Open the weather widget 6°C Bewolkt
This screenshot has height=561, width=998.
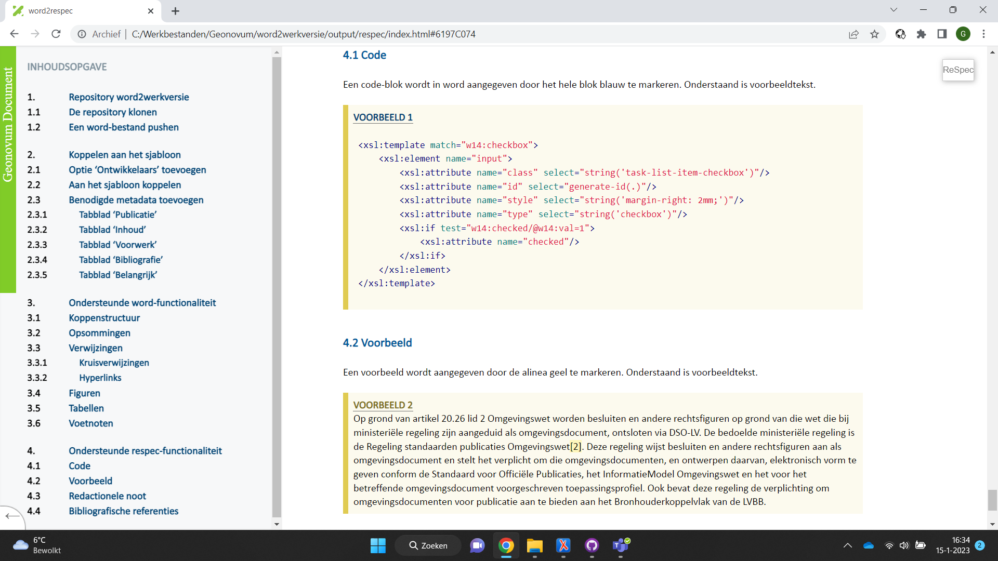click(x=36, y=545)
